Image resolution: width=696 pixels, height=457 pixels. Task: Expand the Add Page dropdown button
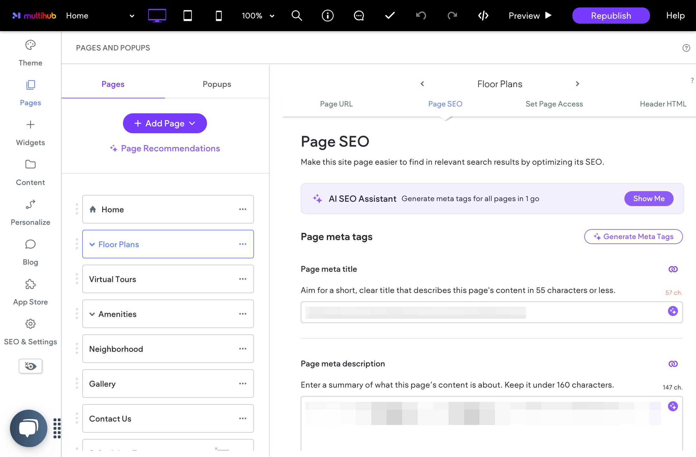(165, 123)
